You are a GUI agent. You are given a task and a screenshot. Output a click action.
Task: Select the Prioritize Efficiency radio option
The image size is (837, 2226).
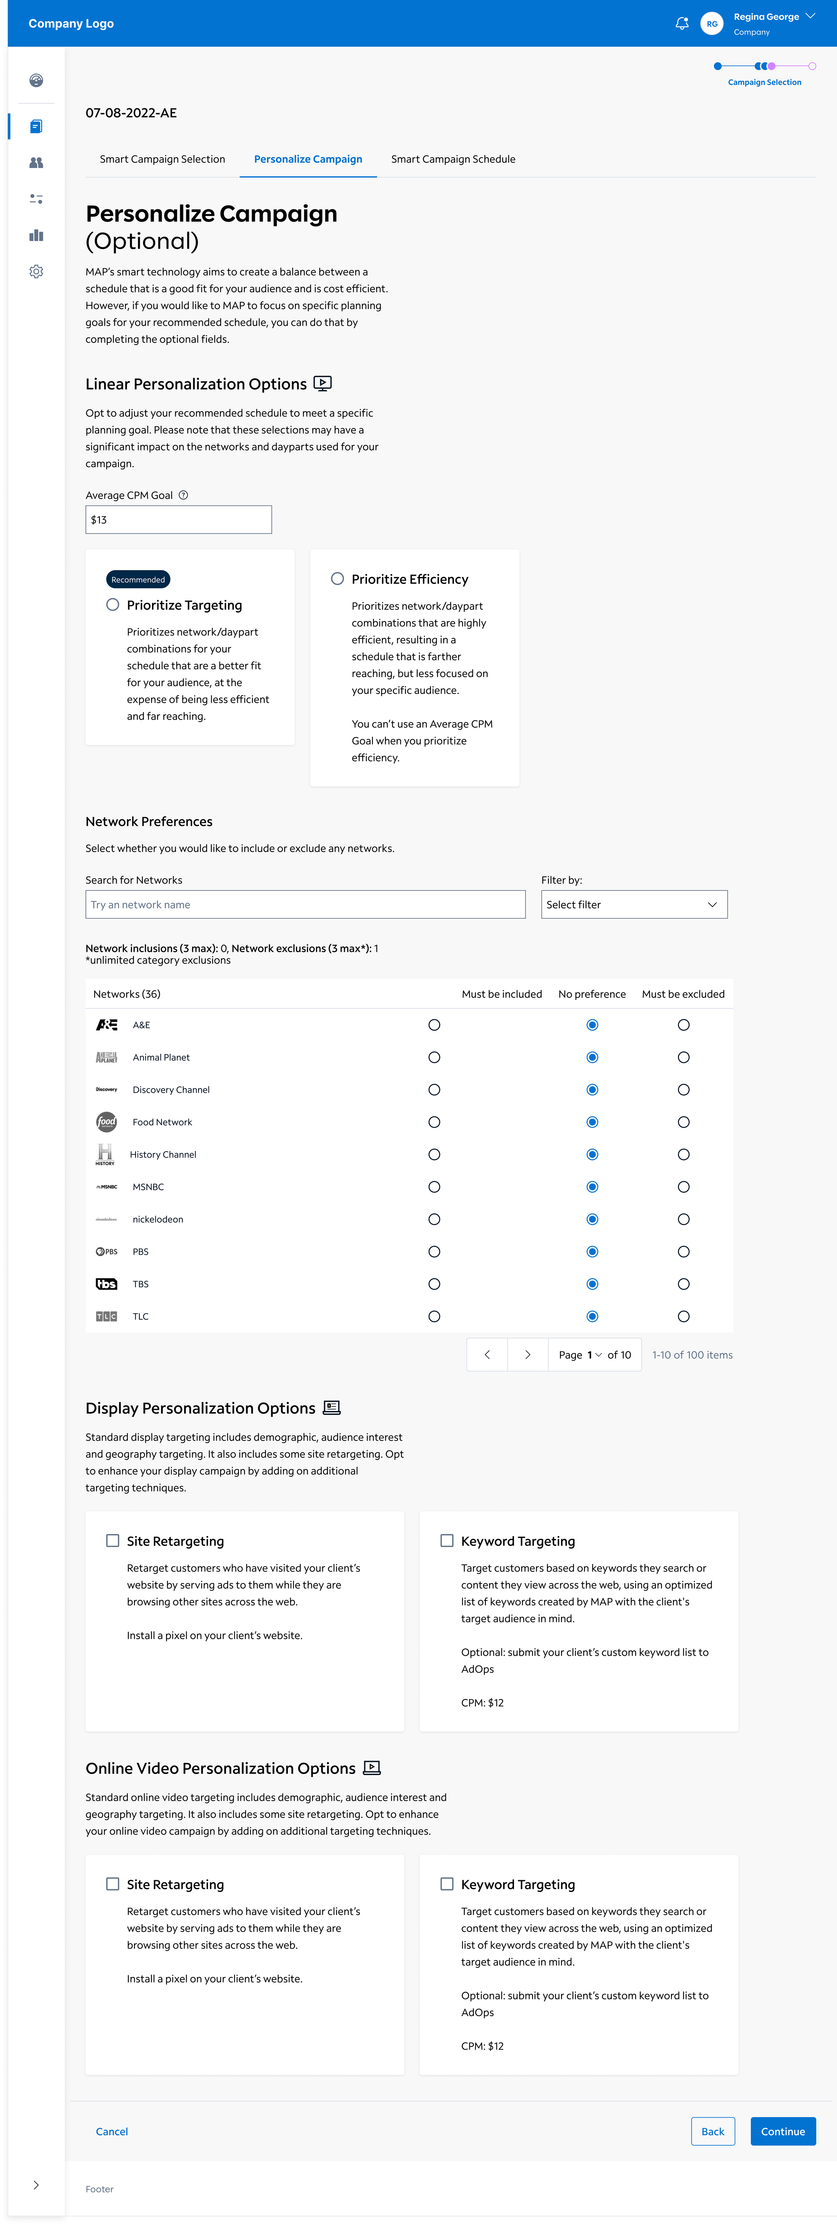point(338,579)
